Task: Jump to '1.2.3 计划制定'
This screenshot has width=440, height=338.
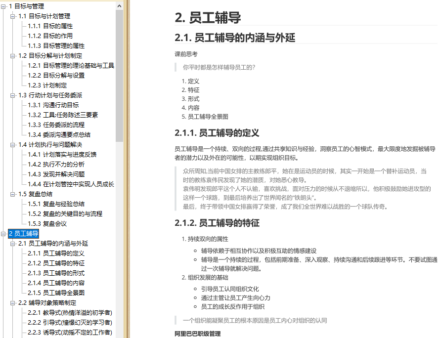Action: (x=47, y=85)
